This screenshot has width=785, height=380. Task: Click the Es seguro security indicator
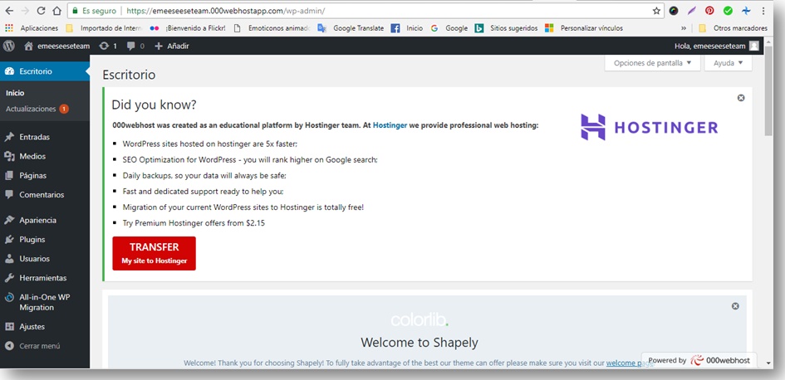coord(94,11)
